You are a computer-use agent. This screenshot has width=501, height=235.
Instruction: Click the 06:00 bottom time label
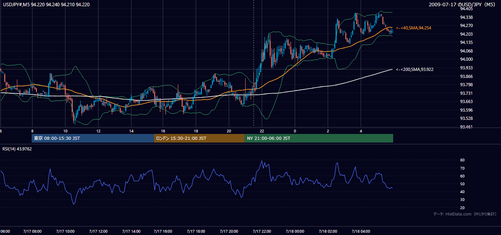(5, 231)
